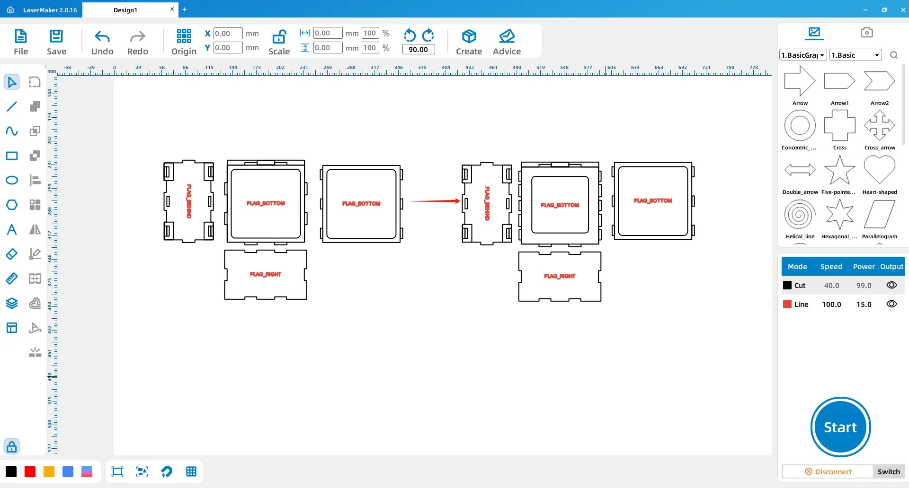Image resolution: width=909 pixels, height=488 pixels.
Task: Open the ruler measure tool
Action: 12,279
